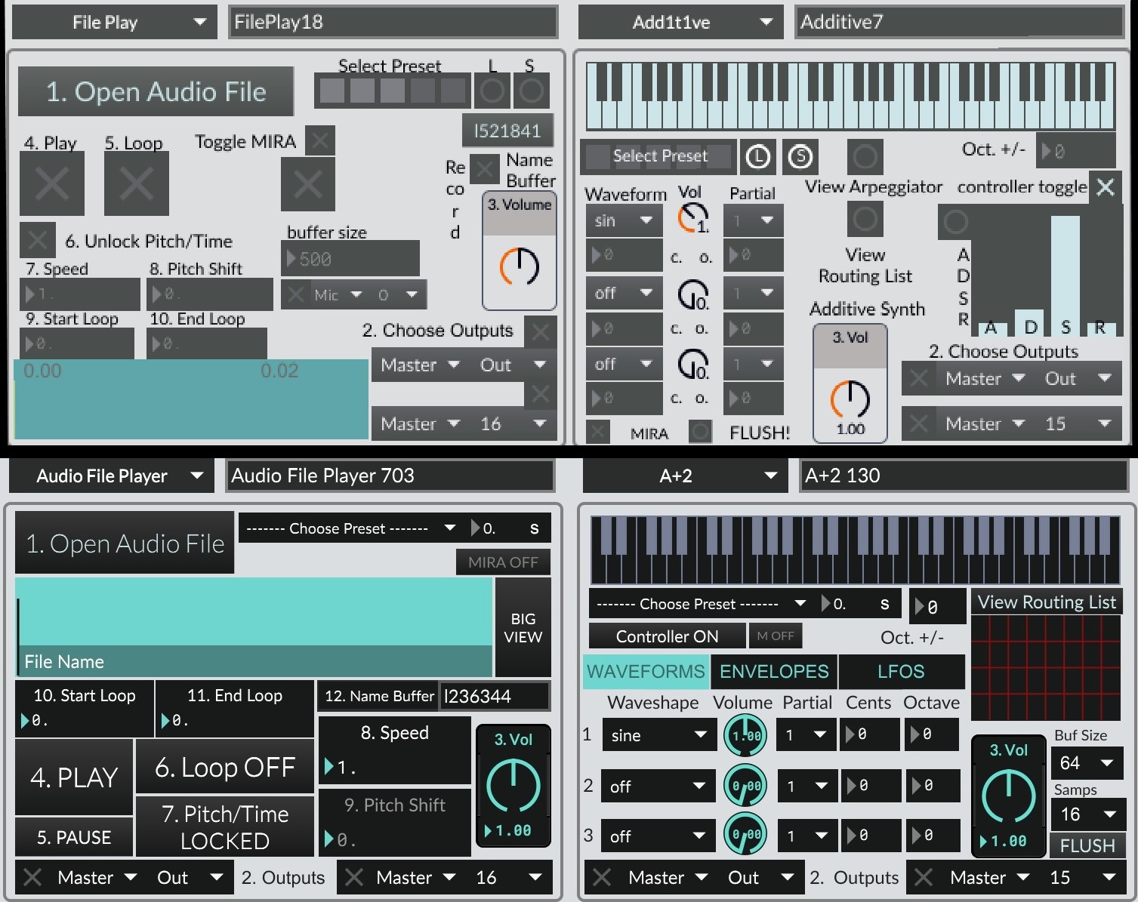
Task: Click 1. Open Audio File in Audio File Player 703
Action: 125,543
